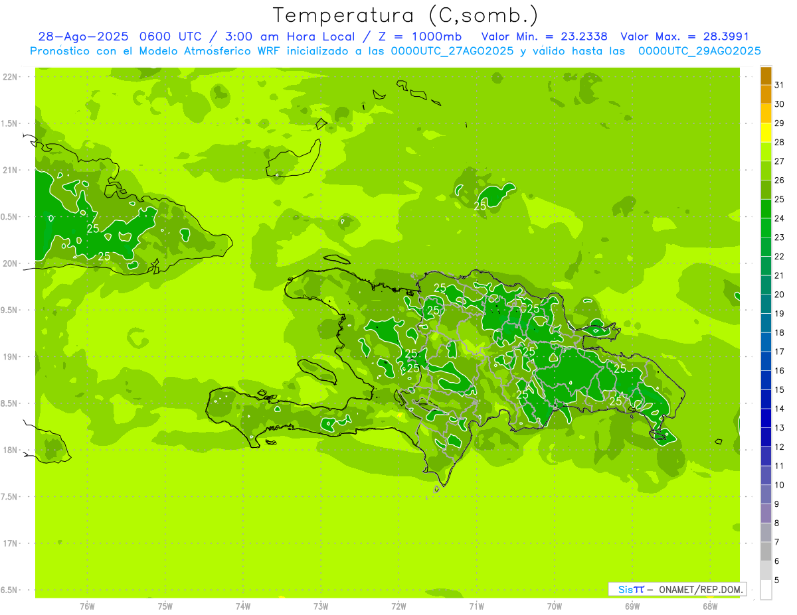This screenshot has height=615, width=797.
Task: Pick the dark orange swatch above 31
Action: tap(766, 76)
